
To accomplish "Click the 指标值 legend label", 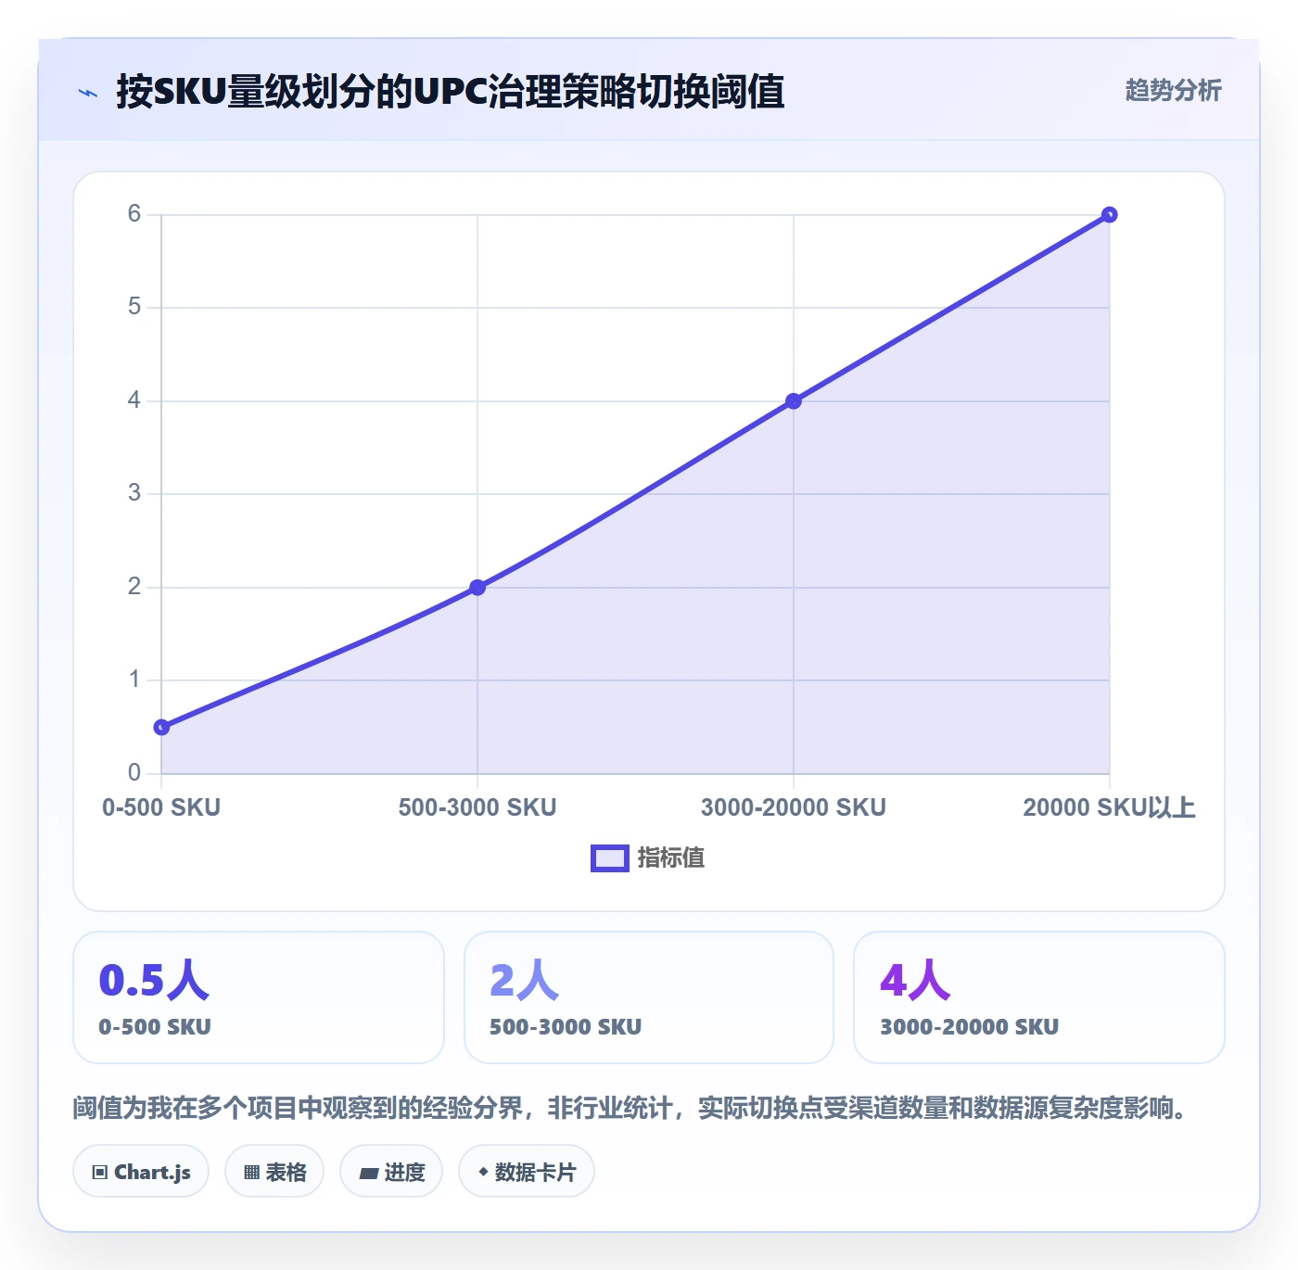I will click(671, 858).
